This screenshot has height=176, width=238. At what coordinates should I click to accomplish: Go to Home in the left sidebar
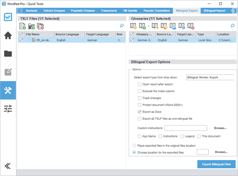(8, 35)
